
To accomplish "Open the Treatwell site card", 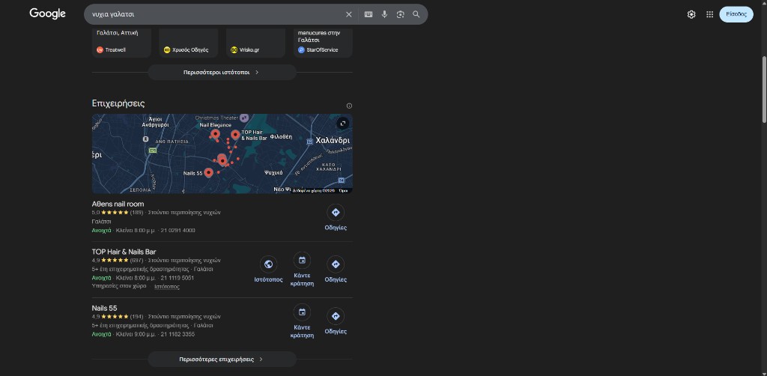I will tap(121, 43).
